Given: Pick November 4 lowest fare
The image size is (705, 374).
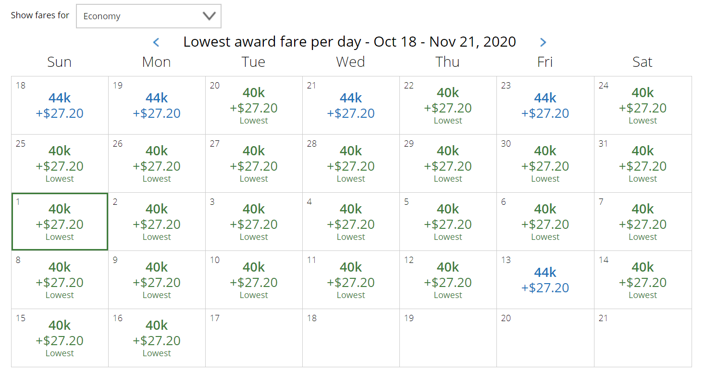Looking at the screenshot, I should point(351,222).
